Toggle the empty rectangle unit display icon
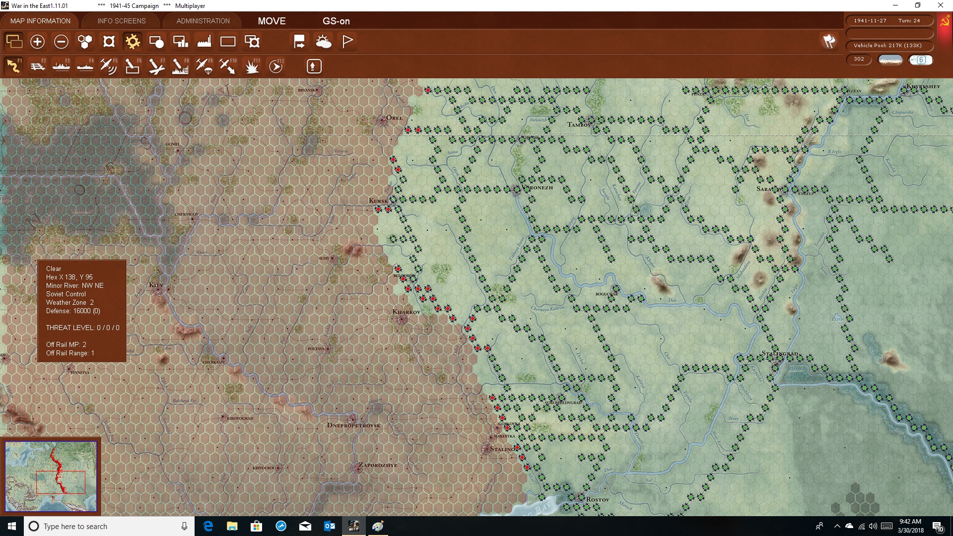This screenshot has height=536, width=953. [228, 42]
